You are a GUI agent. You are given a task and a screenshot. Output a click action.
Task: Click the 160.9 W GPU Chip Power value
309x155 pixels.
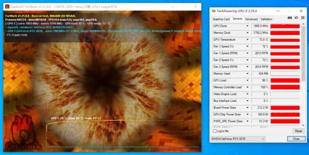pyautogui.click(x=260, y=114)
